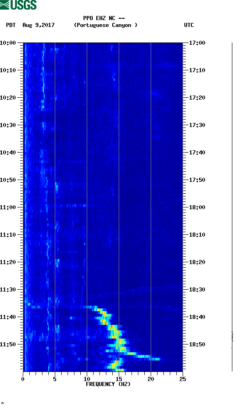Viewport: 252px width, 408px height.
Task: Click the '10:40' PDT time label
Action: [x=8, y=152]
